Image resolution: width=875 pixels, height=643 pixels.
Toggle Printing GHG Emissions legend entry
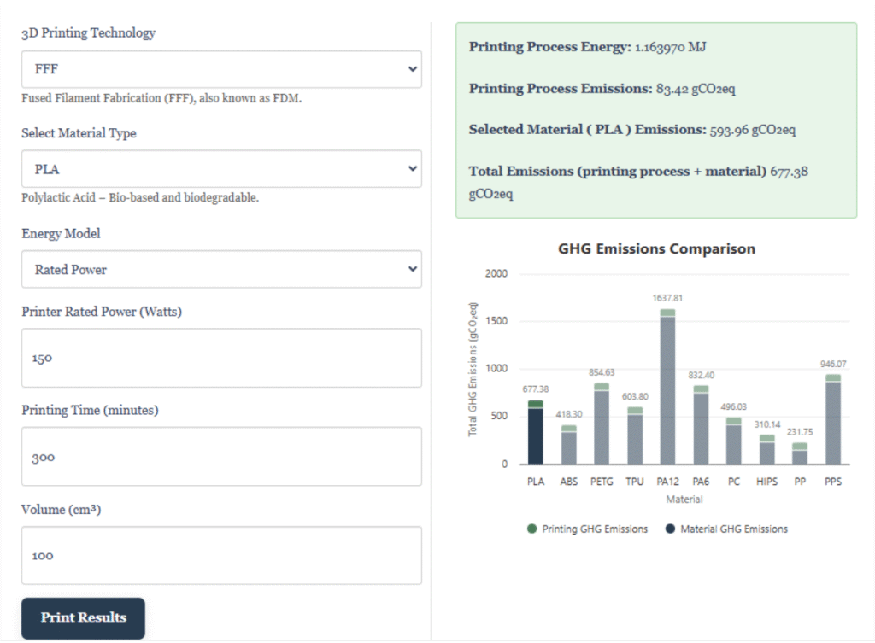coord(588,529)
